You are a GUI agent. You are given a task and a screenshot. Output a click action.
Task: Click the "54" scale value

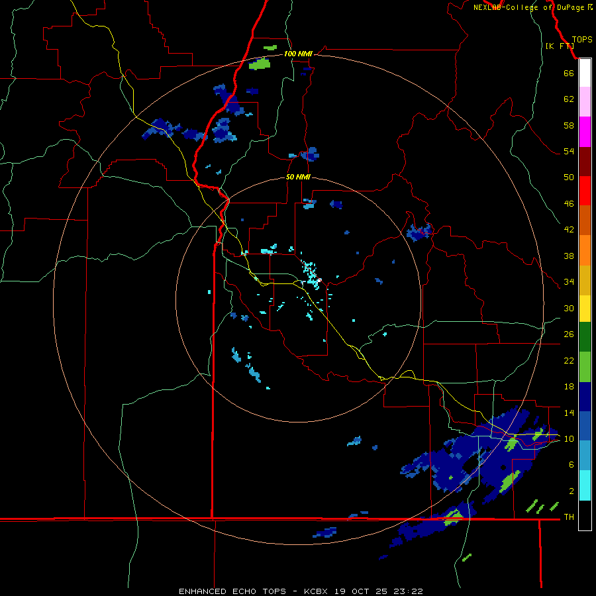pos(569,151)
